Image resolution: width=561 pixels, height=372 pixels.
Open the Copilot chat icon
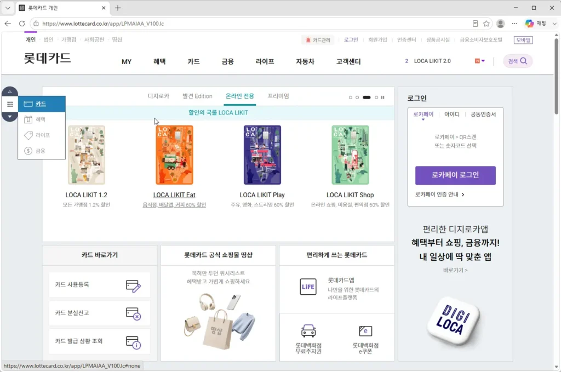529,24
